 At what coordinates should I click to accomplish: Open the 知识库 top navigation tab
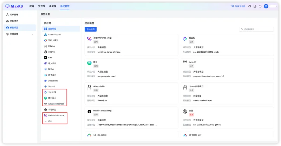(x=41, y=6)
